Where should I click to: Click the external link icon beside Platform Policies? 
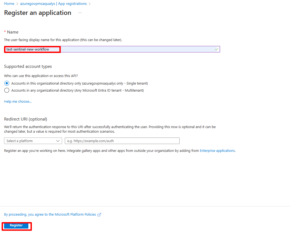[99, 215]
